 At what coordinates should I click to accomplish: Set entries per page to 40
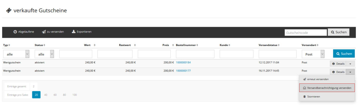(x=46, y=95)
